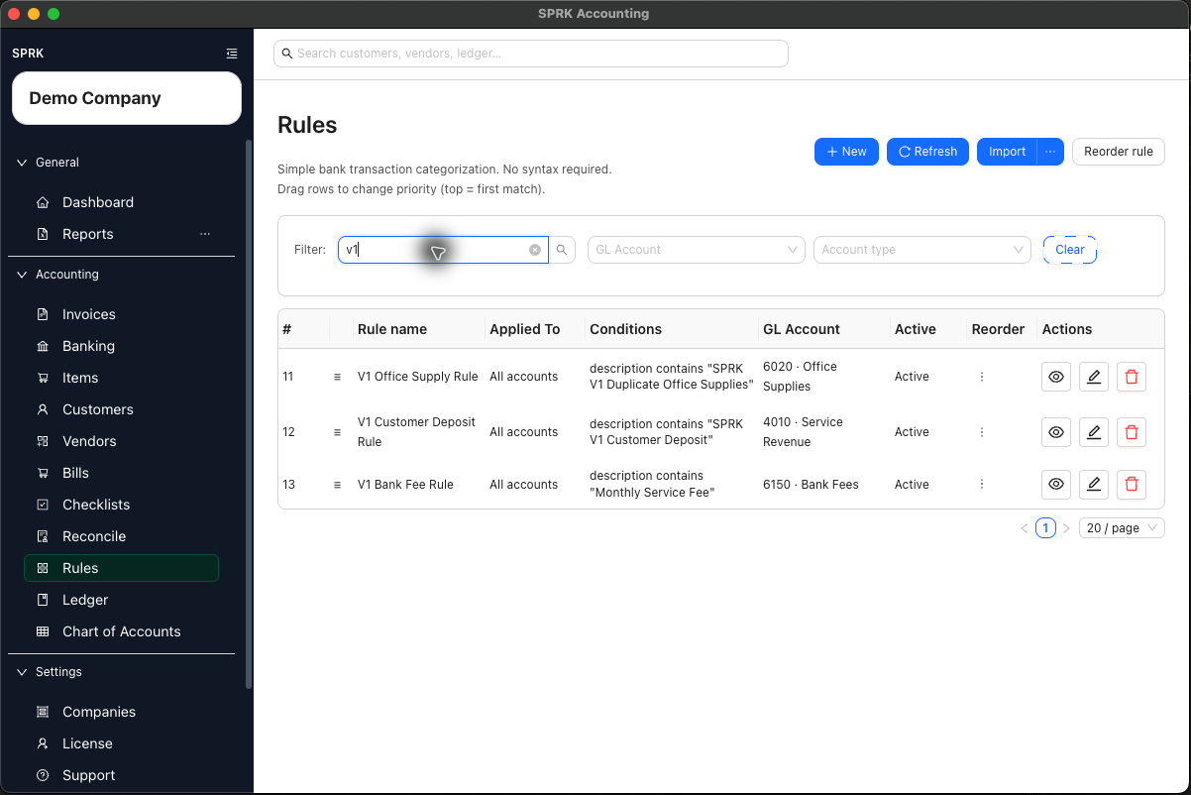Select page 1 in pagination
1191x795 pixels.
[x=1045, y=528]
